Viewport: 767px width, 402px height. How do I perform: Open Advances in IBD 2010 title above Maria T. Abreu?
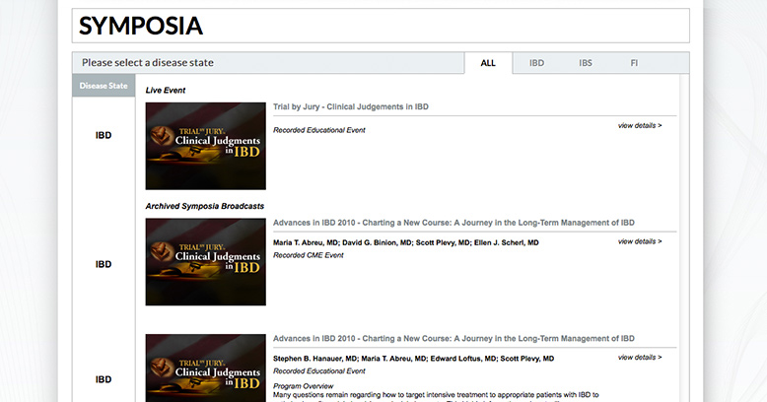[453, 223]
